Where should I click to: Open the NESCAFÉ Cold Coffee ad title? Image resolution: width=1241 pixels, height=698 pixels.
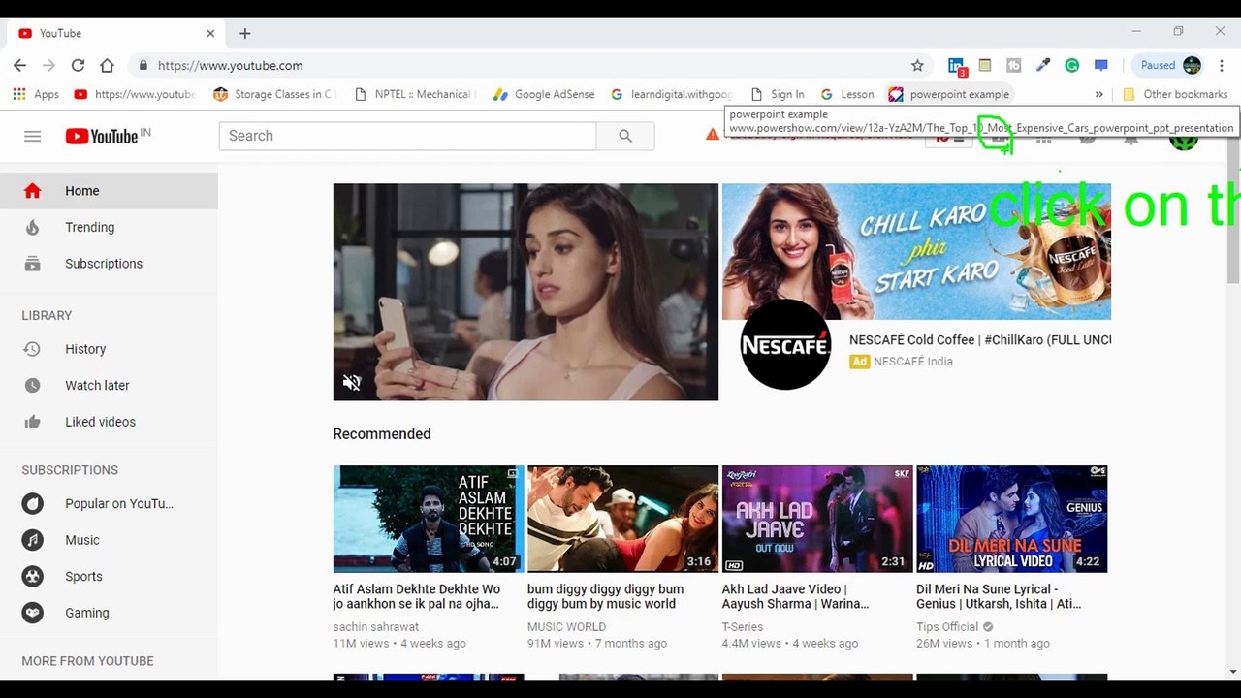[980, 339]
